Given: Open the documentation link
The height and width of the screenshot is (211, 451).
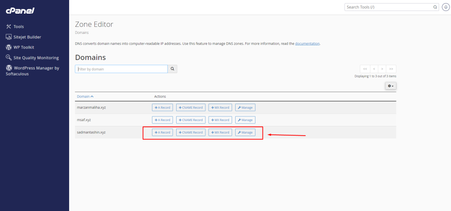Looking at the screenshot, I should pos(307,44).
